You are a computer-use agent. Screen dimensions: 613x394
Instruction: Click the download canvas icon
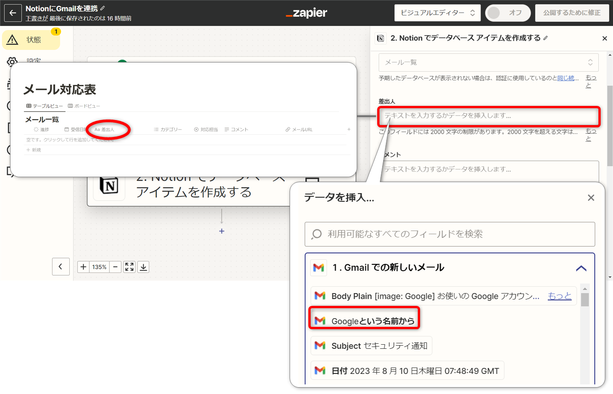click(143, 267)
